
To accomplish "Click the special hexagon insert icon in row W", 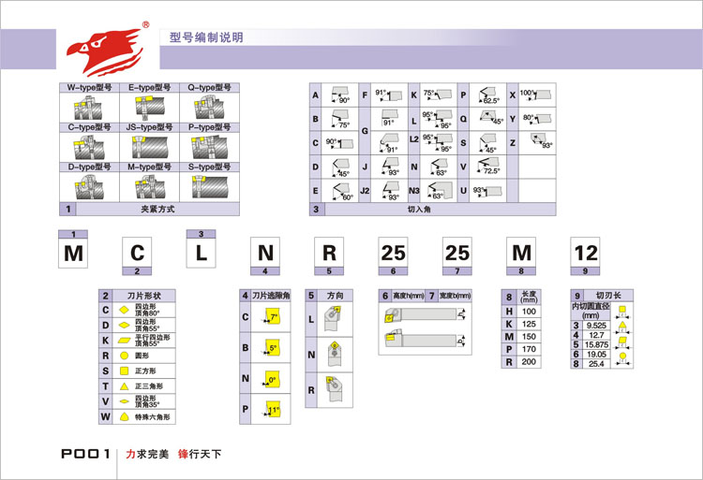I will tap(124, 416).
